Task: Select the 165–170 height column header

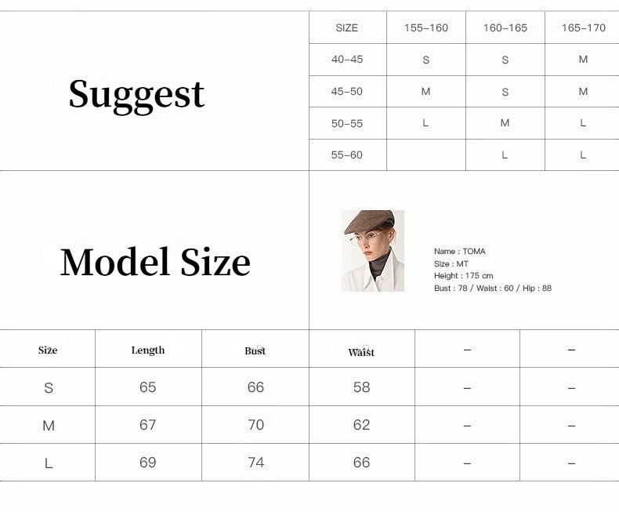Action: 583,28
